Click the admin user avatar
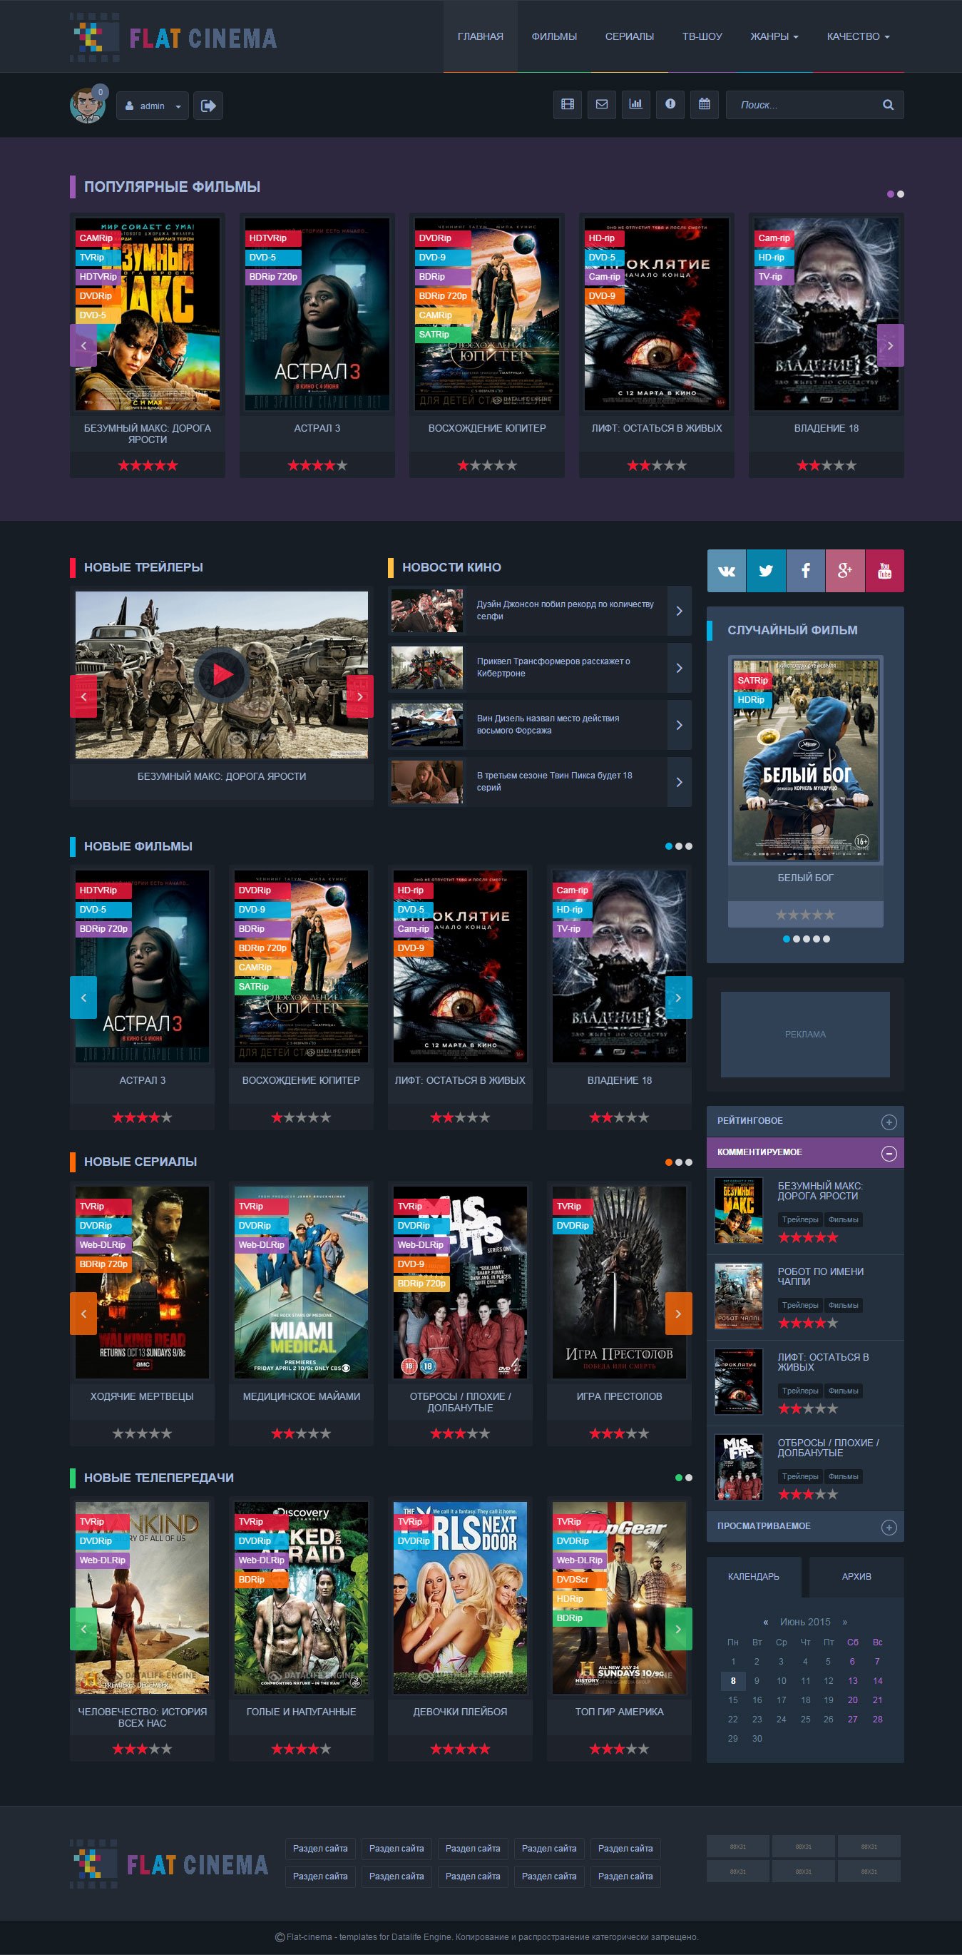 (x=88, y=105)
